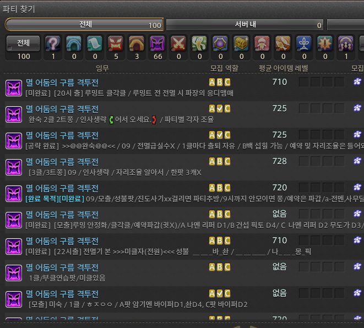Filter by the purple high-end duty icon with 66

[x=157, y=43]
